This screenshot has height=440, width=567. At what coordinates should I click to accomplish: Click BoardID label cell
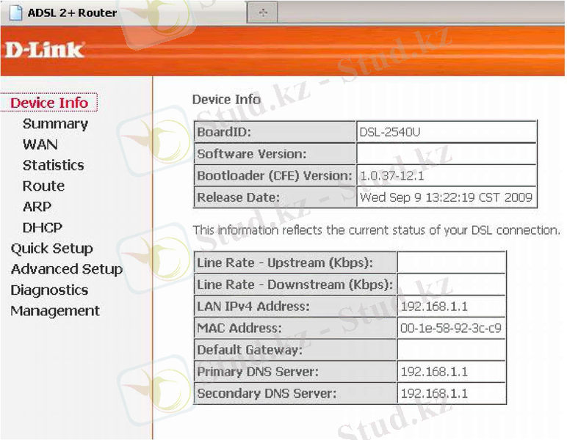click(275, 132)
